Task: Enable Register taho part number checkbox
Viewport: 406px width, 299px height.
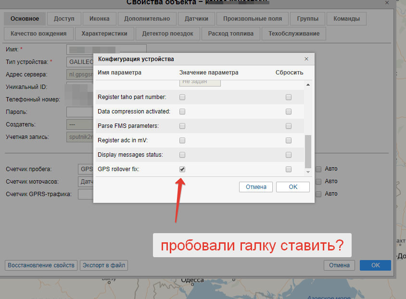Action: point(182,97)
